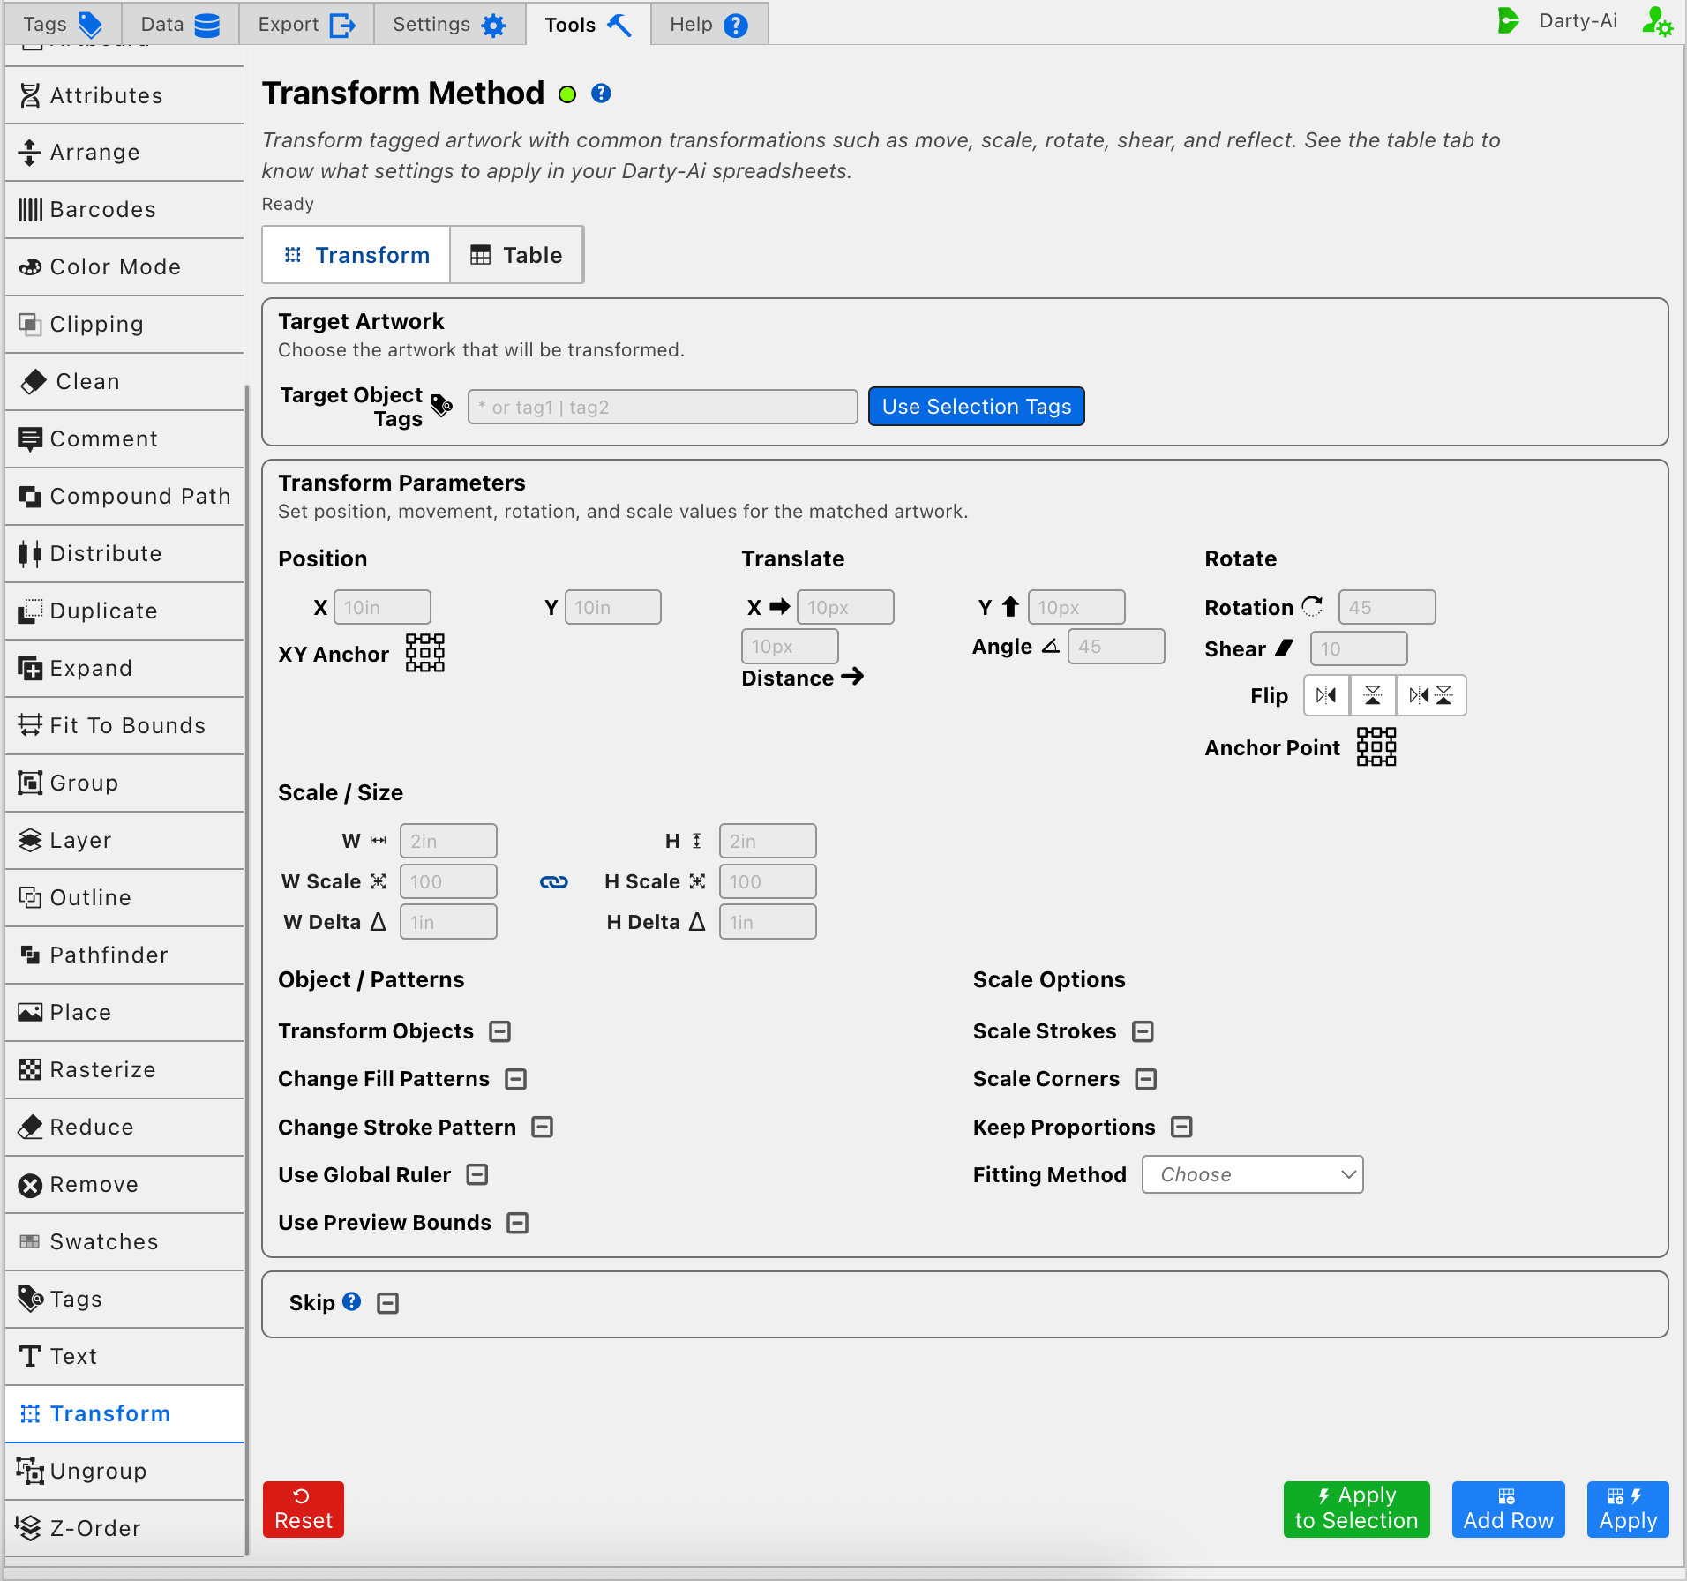Toggle Keep Proportions checkbox
Image resolution: width=1687 pixels, height=1581 pixels.
(x=1182, y=1127)
